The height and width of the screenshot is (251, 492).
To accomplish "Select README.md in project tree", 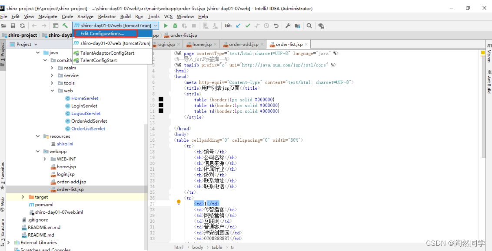I will tap(41, 235).
